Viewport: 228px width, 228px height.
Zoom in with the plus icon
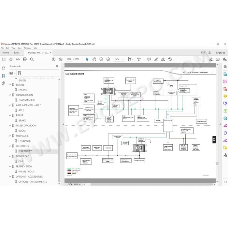pos(108,59)
